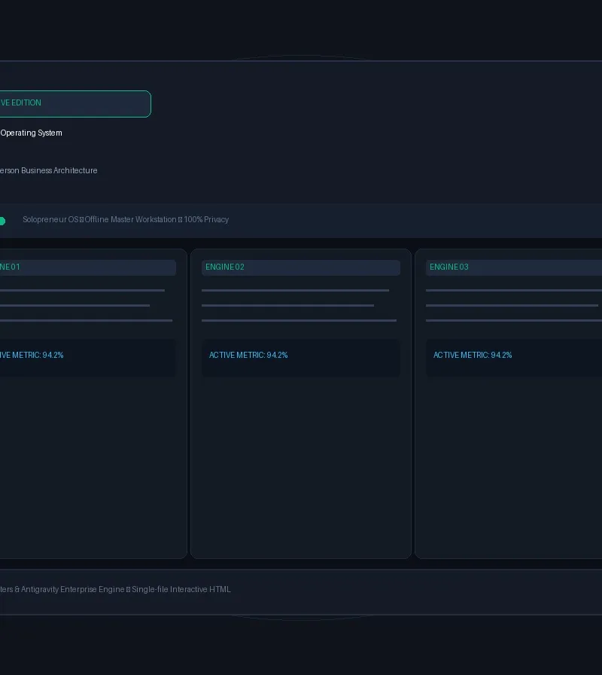
Task: Click the "Offline Master Workstation" status text
Action: (130, 219)
